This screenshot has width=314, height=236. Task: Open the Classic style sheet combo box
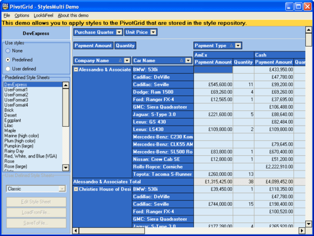(x=36, y=189)
